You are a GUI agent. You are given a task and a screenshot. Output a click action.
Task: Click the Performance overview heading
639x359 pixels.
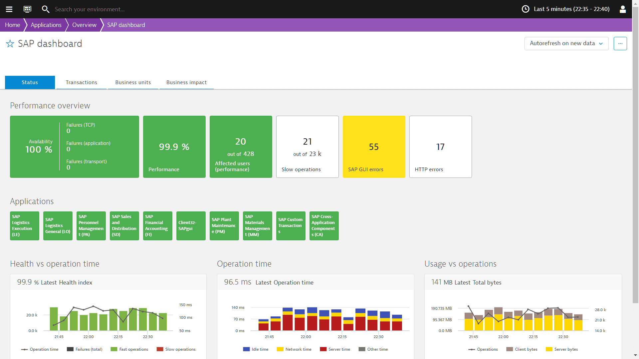[x=50, y=106]
